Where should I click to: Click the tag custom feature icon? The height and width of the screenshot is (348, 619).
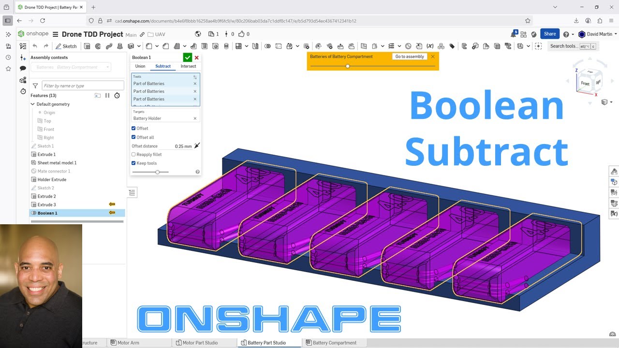pyautogui.click(x=452, y=46)
